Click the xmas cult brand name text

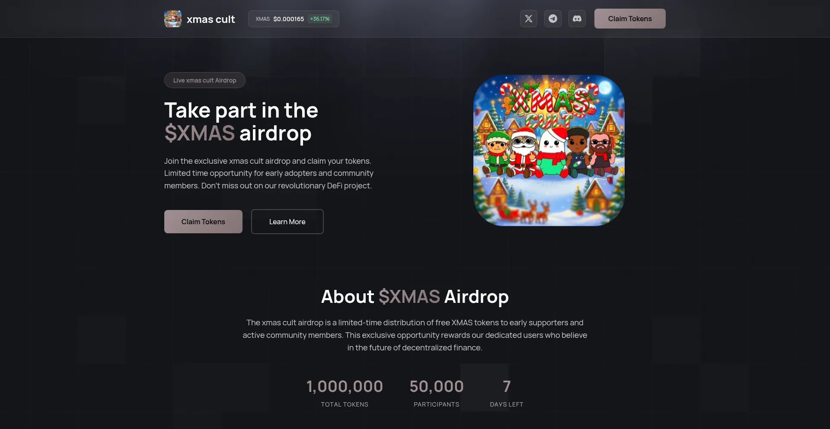(211, 19)
